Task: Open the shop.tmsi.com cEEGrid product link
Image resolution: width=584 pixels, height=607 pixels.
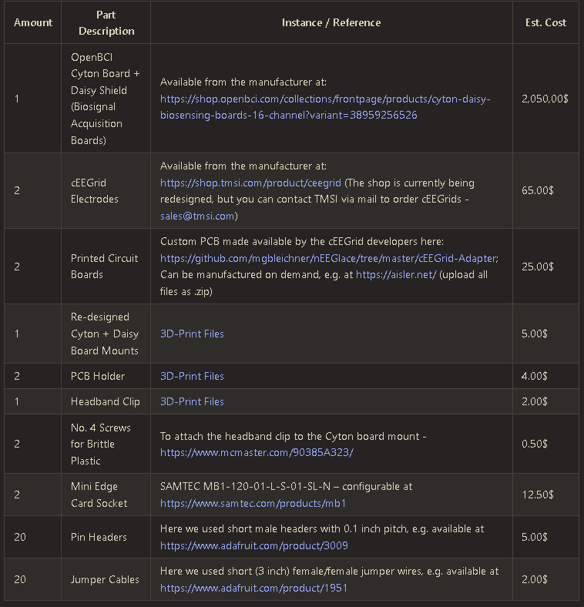Action: (x=250, y=183)
